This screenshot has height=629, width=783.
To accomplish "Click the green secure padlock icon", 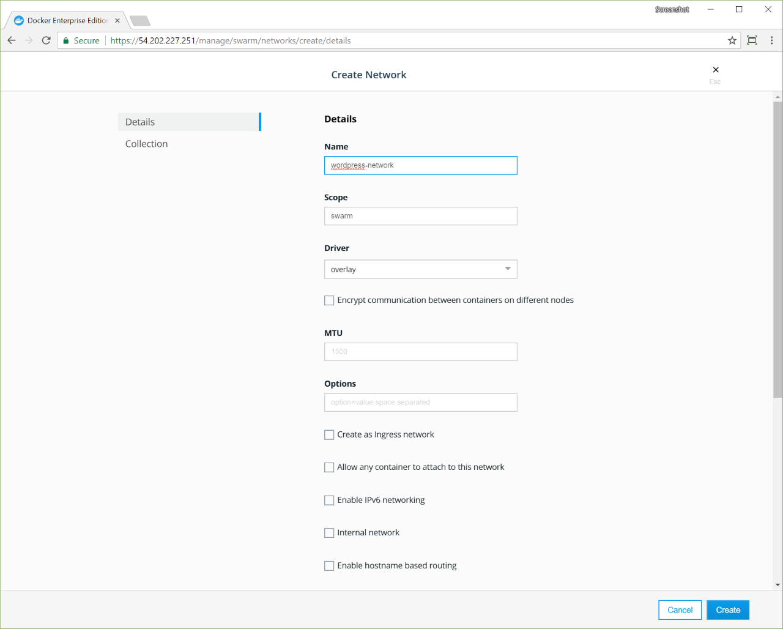I will [x=66, y=40].
